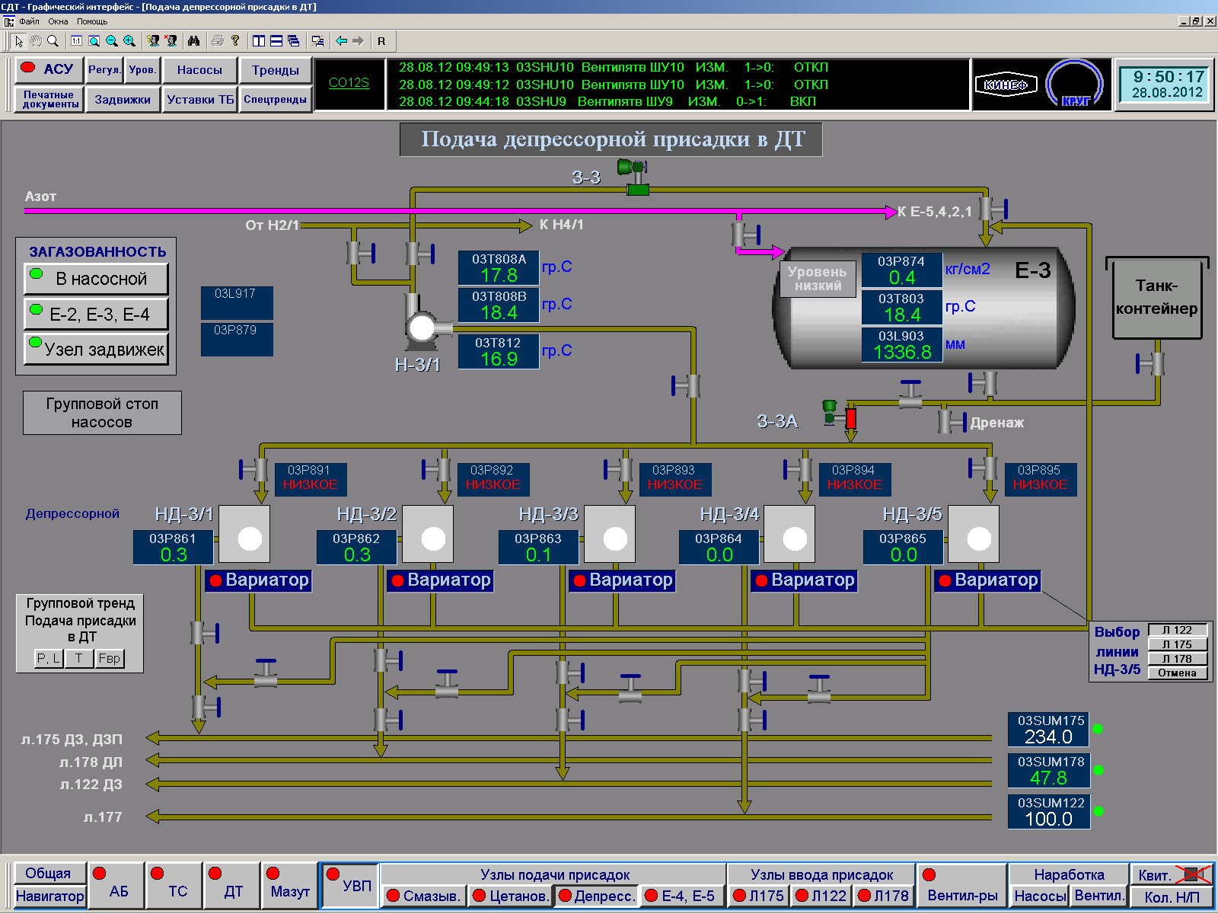Click Отмена in line selection

(x=1178, y=673)
